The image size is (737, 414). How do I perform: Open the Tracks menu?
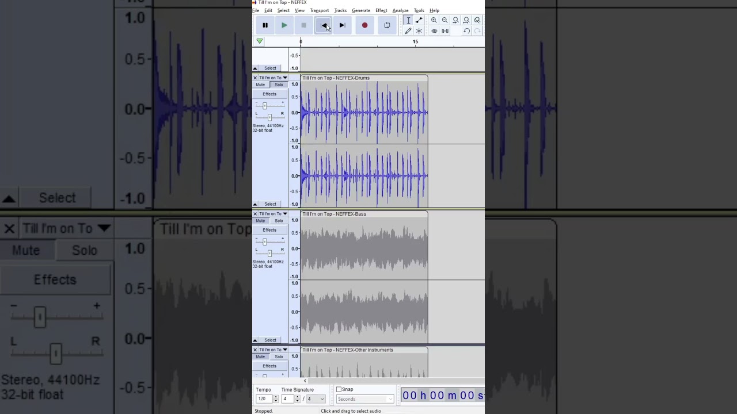click(340, 10)
